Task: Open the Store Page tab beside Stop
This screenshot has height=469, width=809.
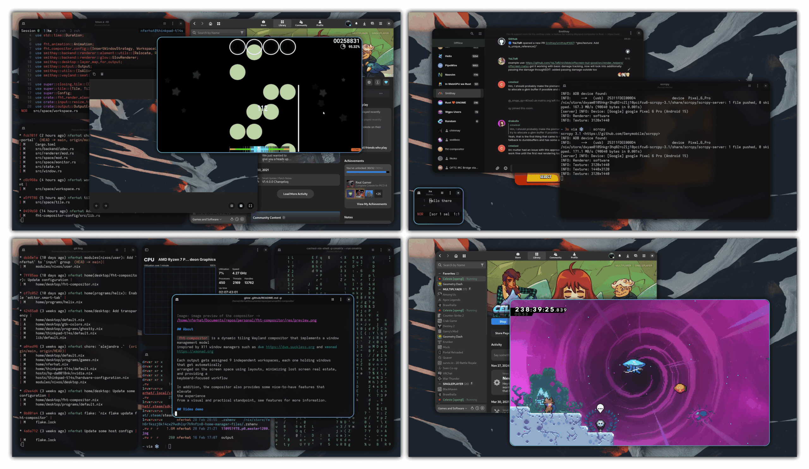Action: tap(502, 333)
